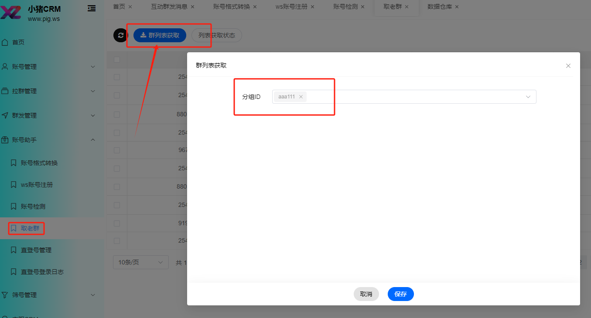Click the 首页 home sidebar icon
The width and height of the screenshot is (591, 318).
pyautogui.click(x=5, y=42)
